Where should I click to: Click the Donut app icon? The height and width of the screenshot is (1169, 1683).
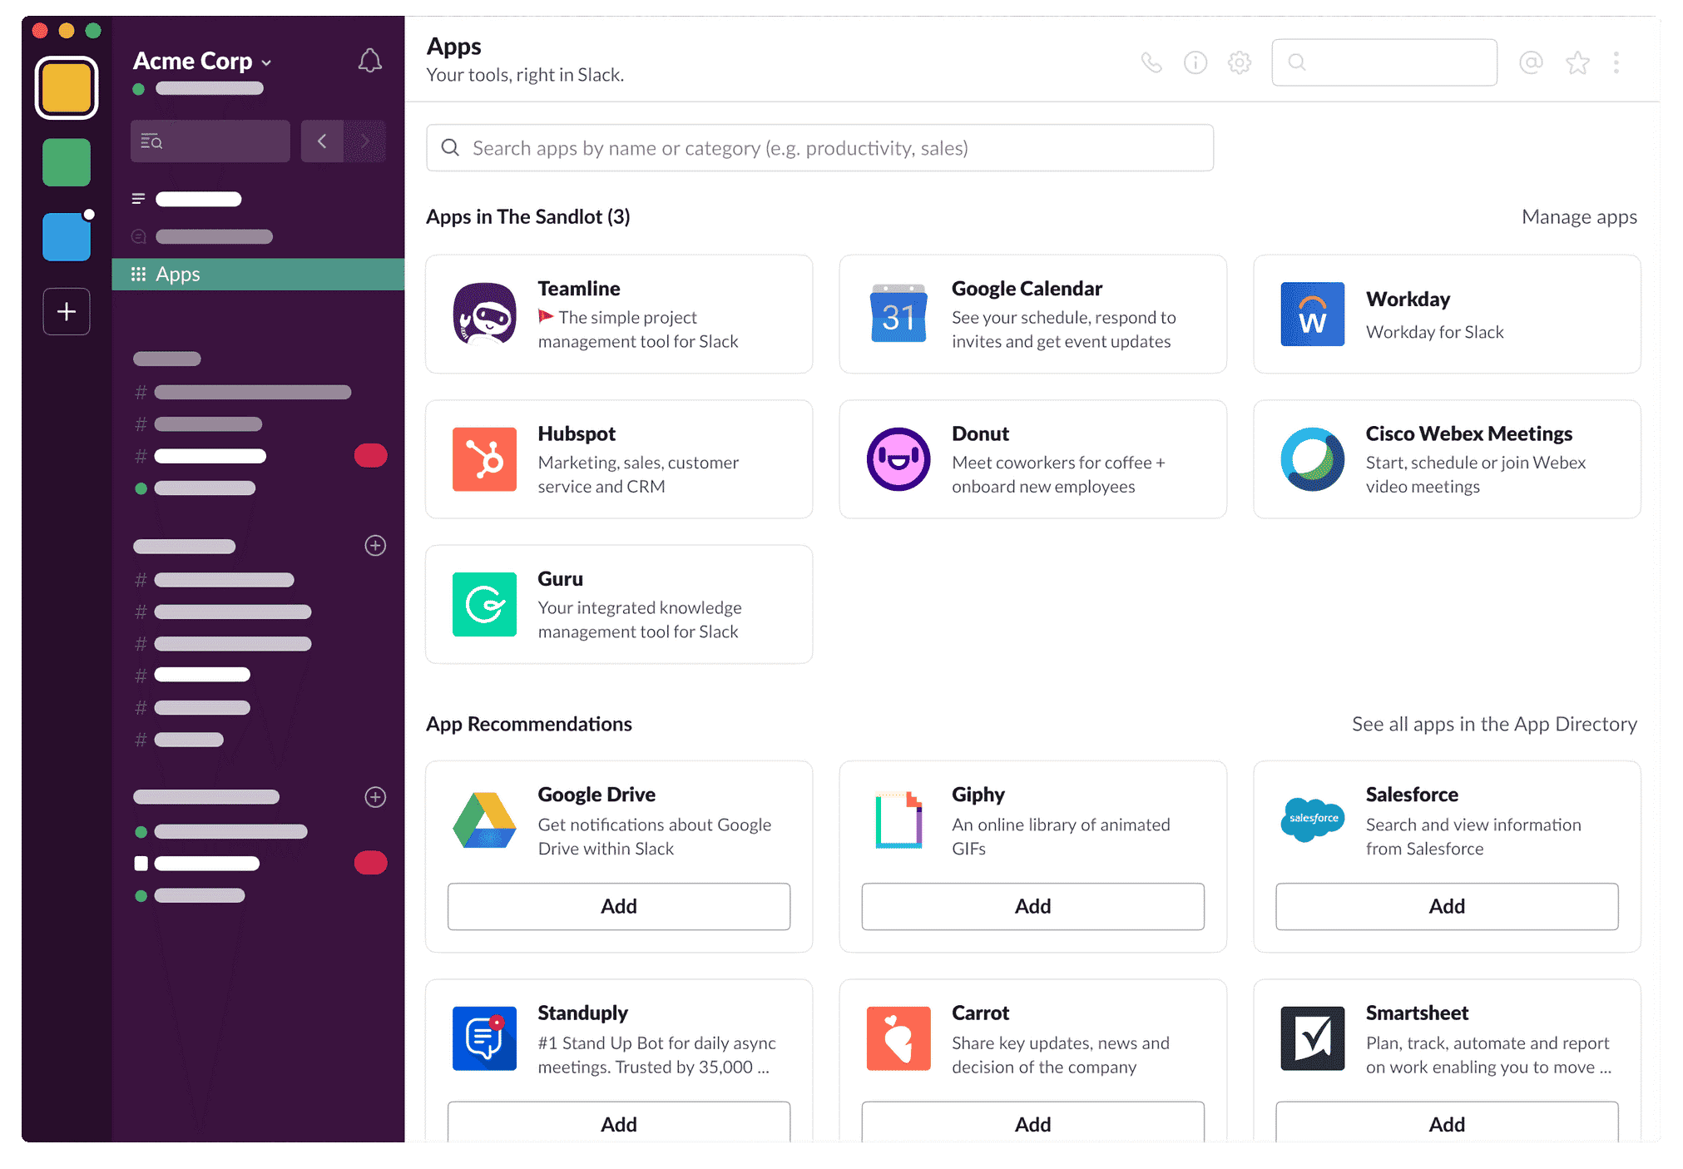(x=898, y=459)
